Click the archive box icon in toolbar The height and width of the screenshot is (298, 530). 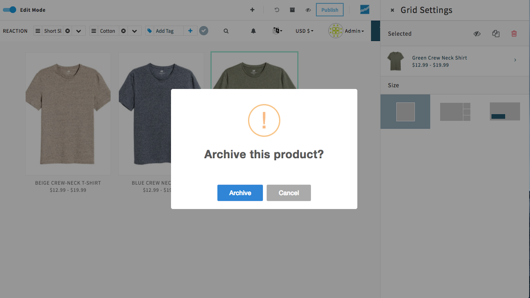point(292,10)
